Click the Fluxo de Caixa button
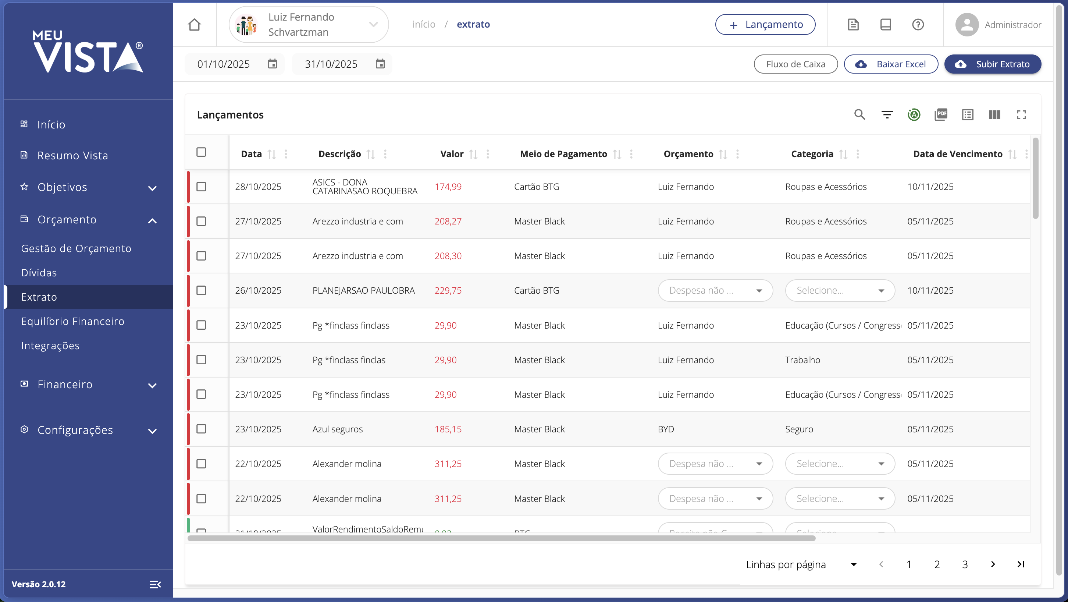Viewport: 1068px width, 602px height. pos(795,64)
